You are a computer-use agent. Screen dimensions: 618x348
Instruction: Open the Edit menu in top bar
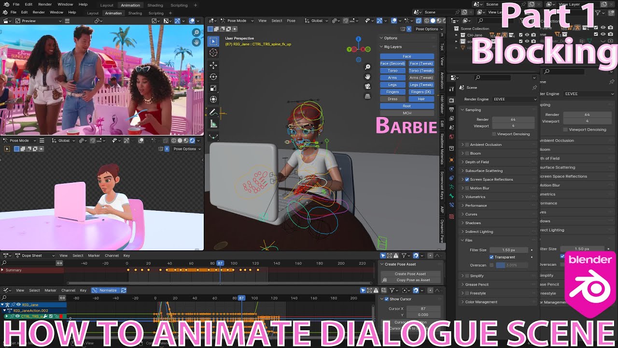click(x=28, y=4)
